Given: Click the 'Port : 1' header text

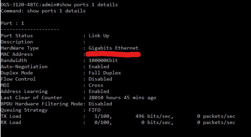Looking at the screenshot, I should tap(12, 23).
